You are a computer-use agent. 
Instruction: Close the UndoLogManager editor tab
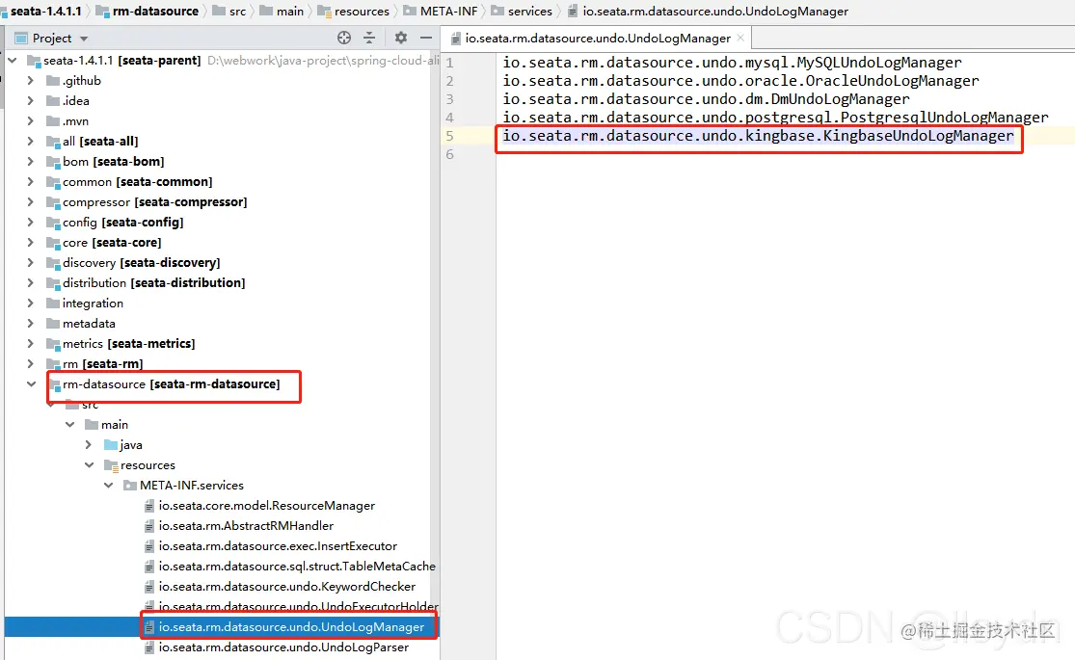point(740,38)
